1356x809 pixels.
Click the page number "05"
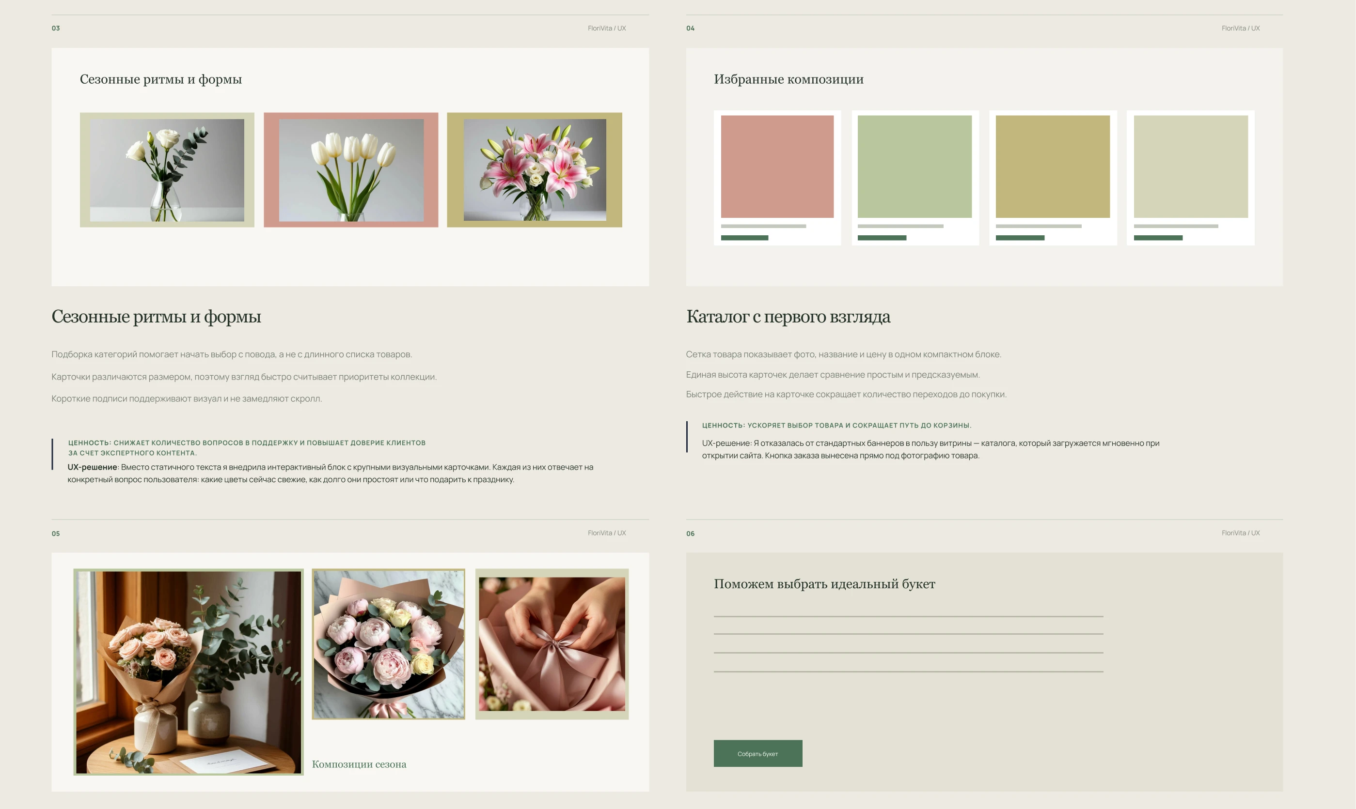click(56, 534)
